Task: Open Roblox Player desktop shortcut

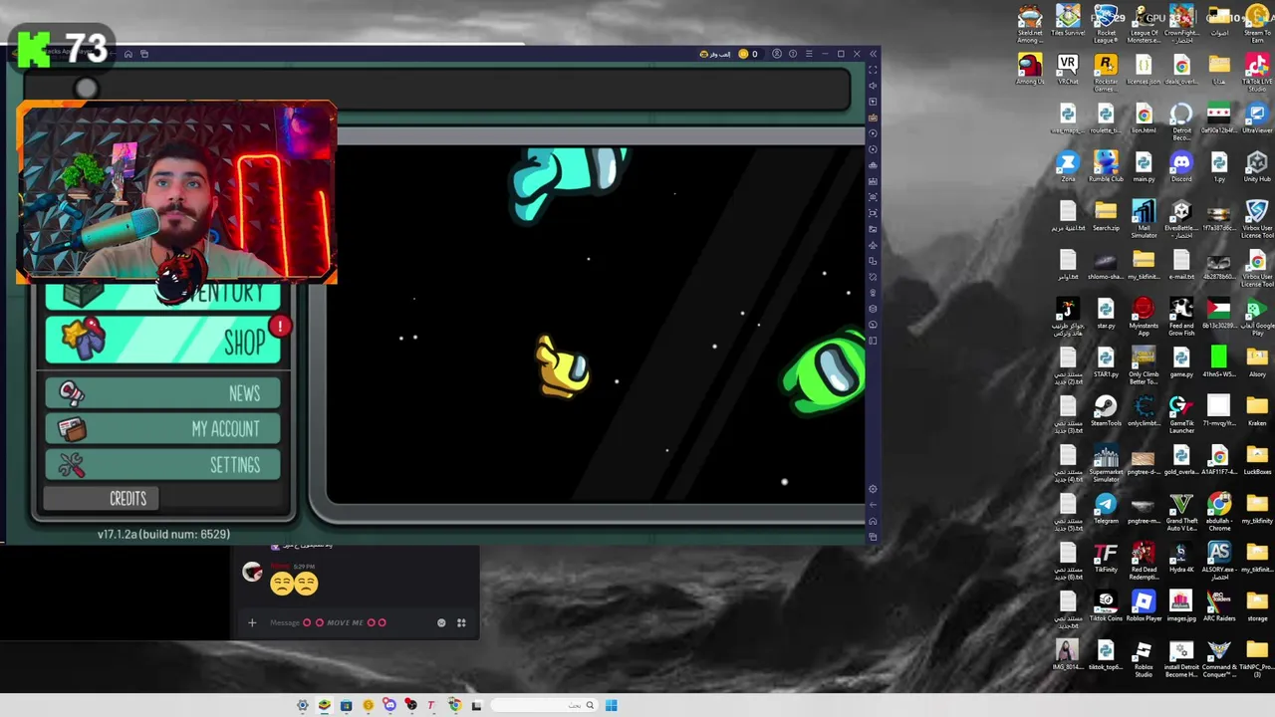Action: tap(1144, 604)
